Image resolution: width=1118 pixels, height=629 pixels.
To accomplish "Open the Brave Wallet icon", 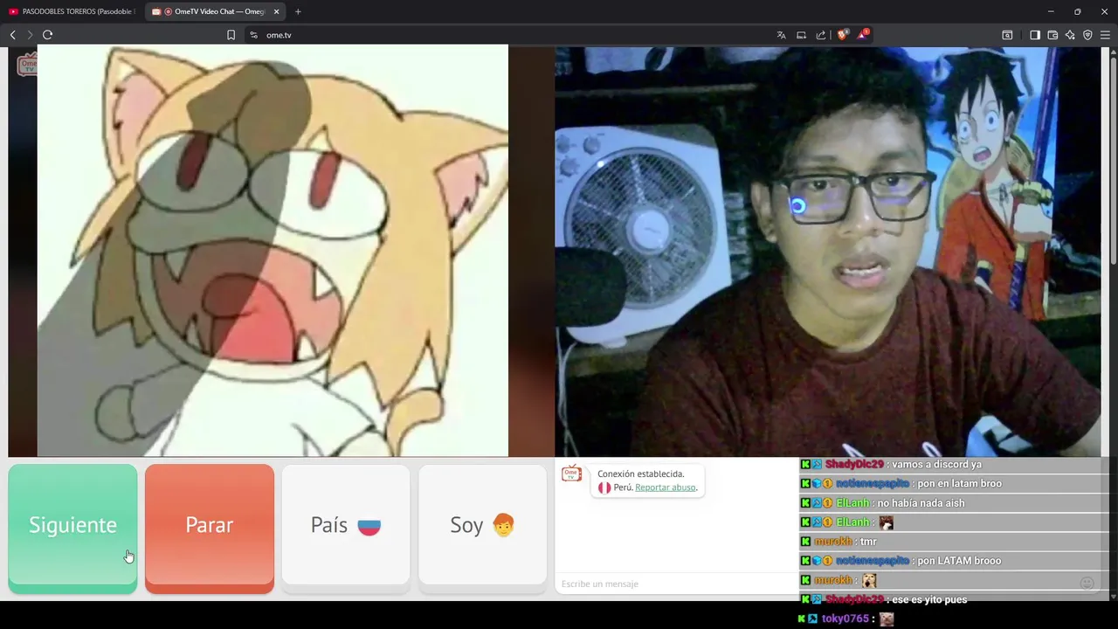I will 1052,35.
